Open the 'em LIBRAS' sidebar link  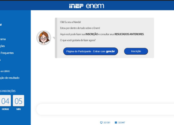pyautogui.click(x=5, y=71)
